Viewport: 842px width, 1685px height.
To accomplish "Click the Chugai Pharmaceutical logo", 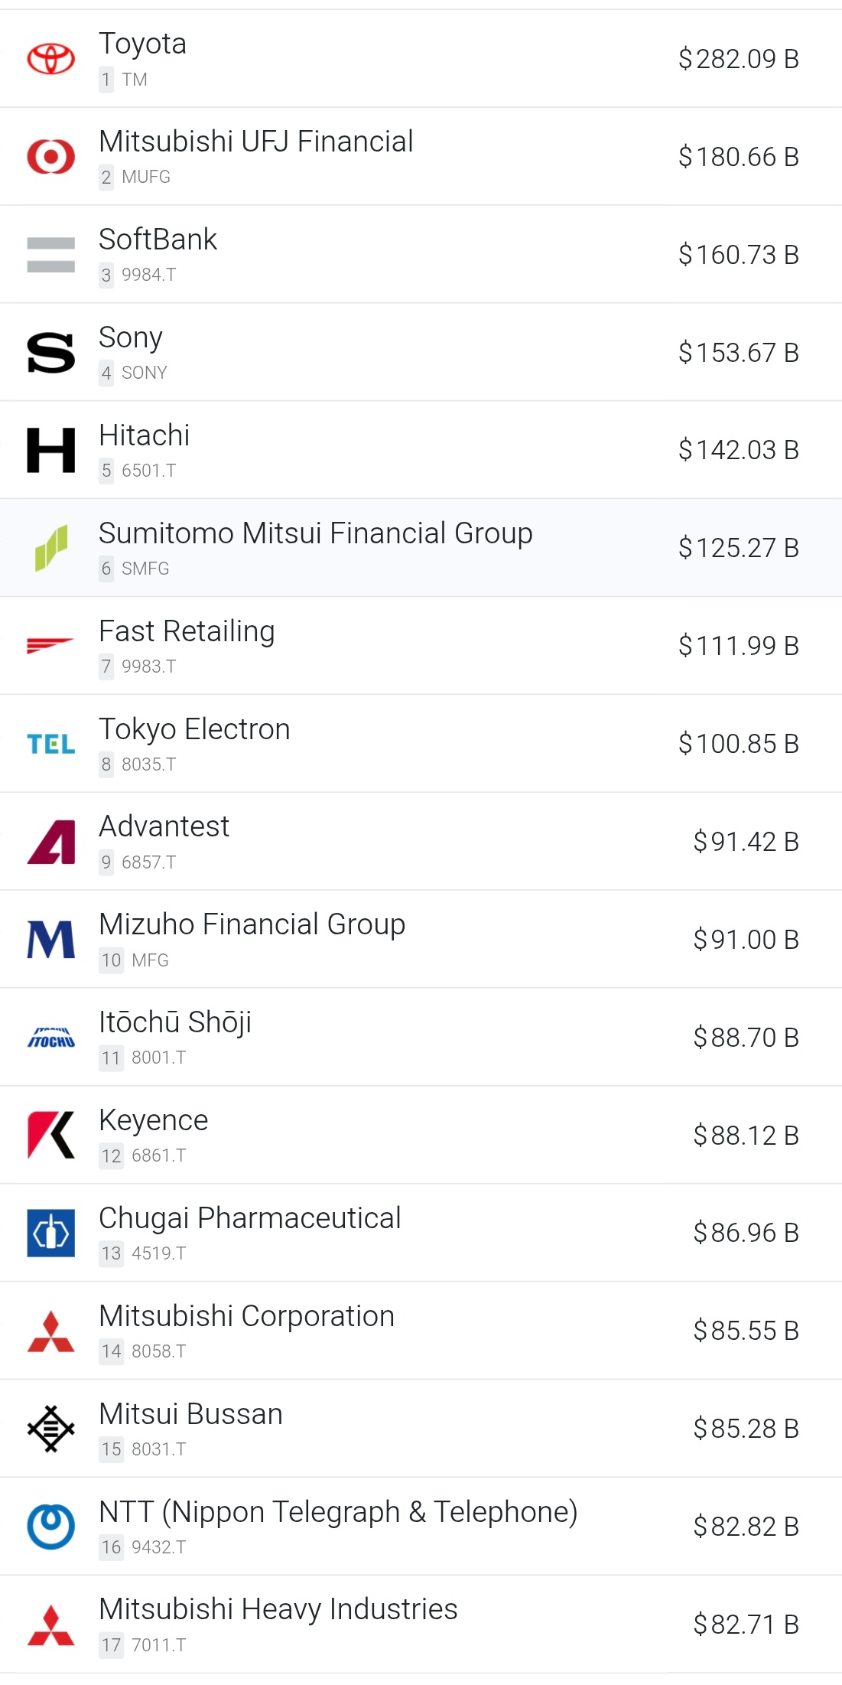I will (x=50, y=1233).
